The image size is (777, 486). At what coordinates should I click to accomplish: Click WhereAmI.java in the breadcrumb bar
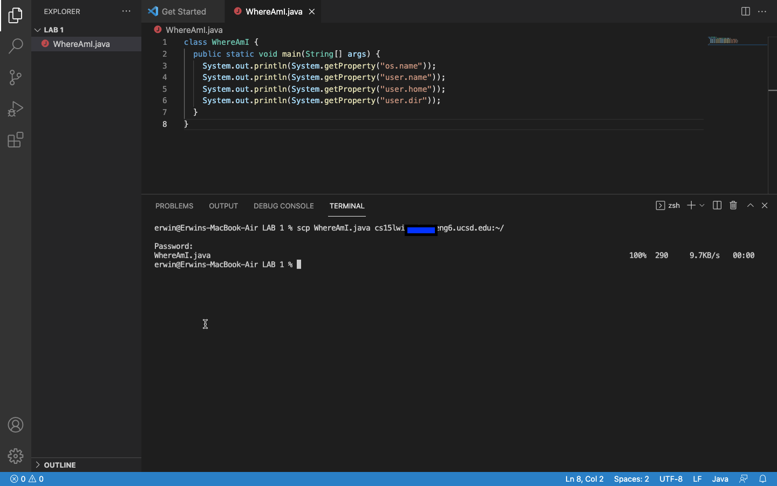(194, 30)
